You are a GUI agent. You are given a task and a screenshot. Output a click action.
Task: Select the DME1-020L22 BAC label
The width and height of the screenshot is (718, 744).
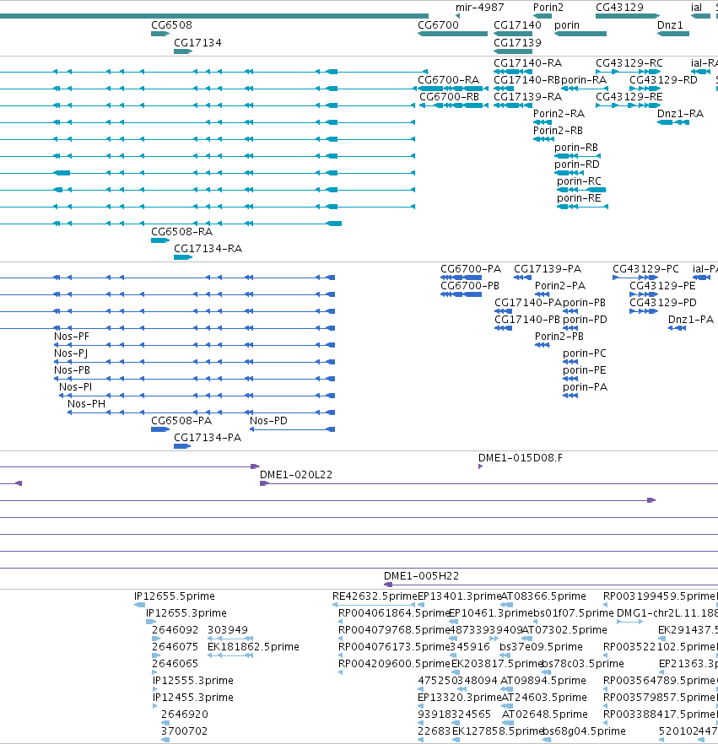coord(296,475)
